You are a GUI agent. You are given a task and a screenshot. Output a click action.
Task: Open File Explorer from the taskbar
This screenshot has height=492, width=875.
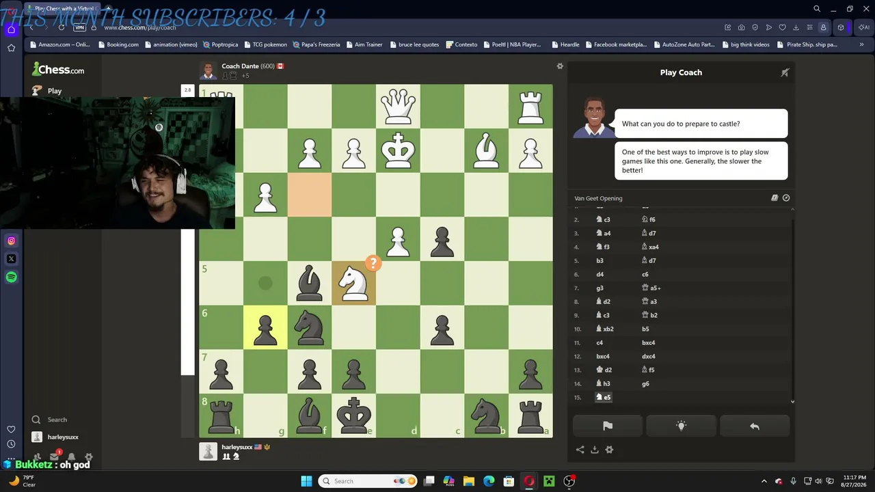(468, 481)
